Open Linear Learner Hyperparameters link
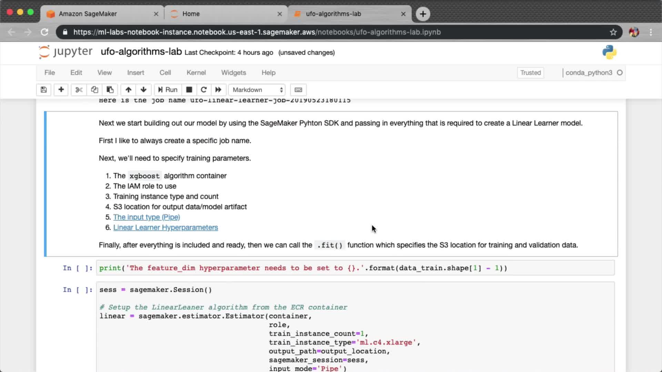This screenshot has height=372, width=662. [x=165, y=227]
